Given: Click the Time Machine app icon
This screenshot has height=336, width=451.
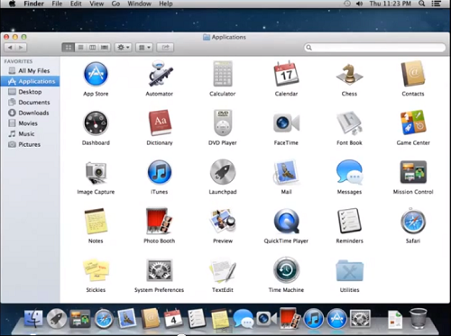Looking at the screenshot, I should coord(286,270).
